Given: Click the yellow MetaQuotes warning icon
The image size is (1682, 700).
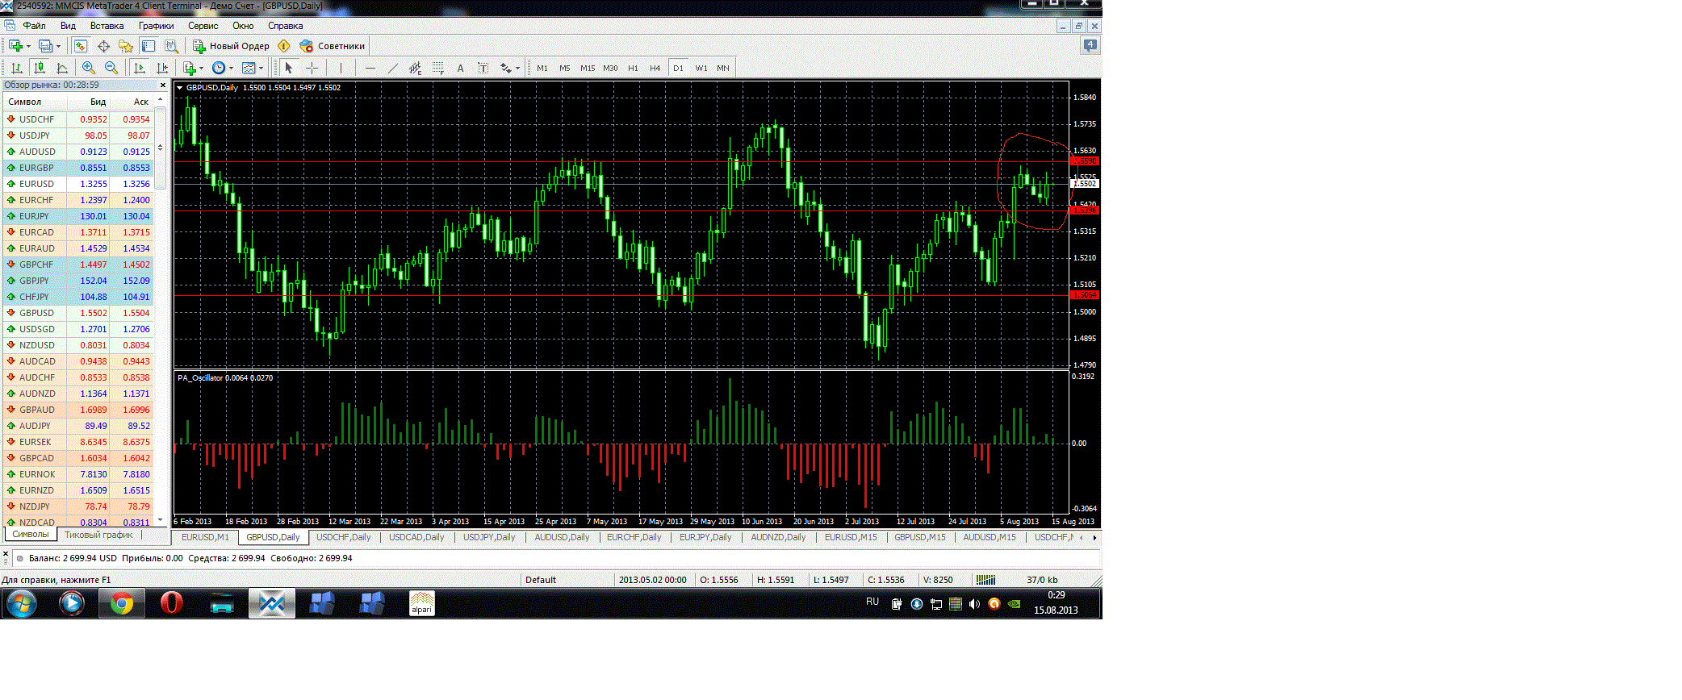Looking at the screenshot, I should coord(283,46).
